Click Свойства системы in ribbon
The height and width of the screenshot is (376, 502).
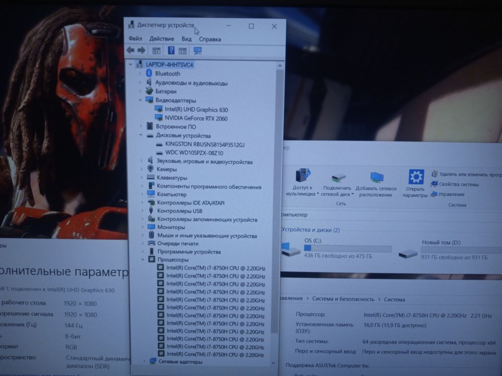pos(458,185)
